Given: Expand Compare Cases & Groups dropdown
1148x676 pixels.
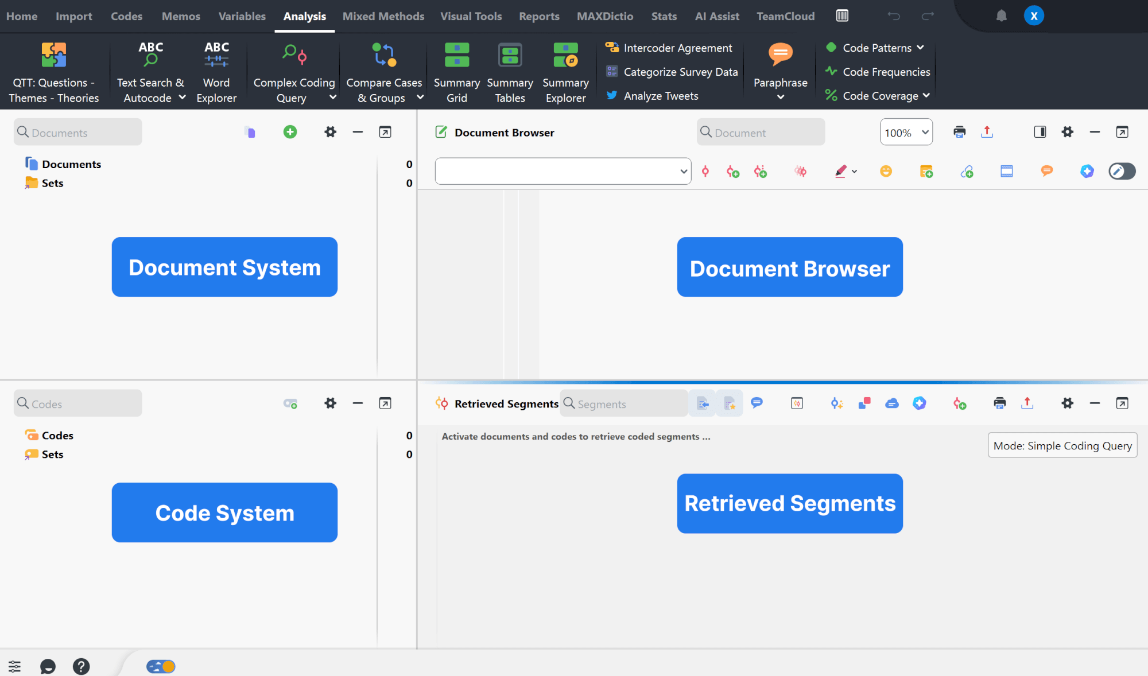Looking at the screenshot, I should tap(420, 98).
